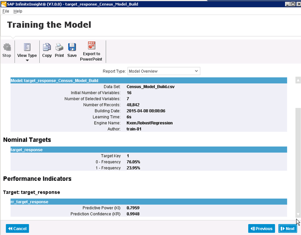Screen dimensions: 301x235
Task: Go back with the Previous button
Action: [x=261, y=229]
